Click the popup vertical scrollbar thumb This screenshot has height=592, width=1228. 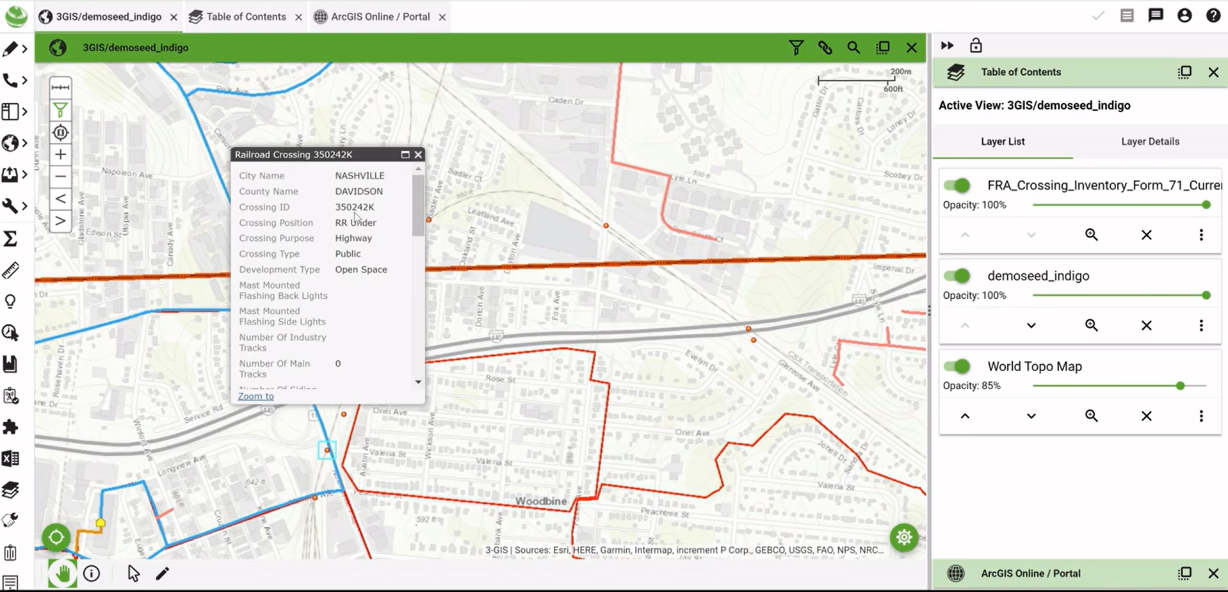[418, 205]
